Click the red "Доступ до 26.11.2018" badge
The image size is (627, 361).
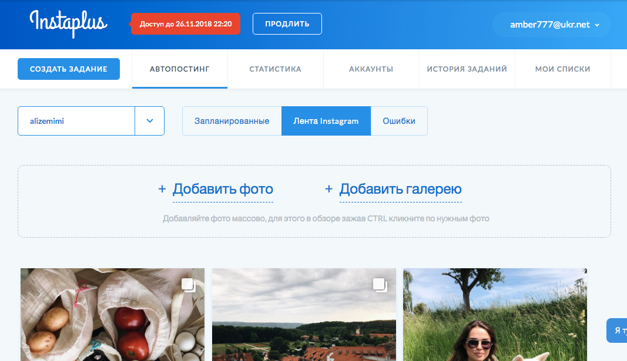(x=186, y=24)
